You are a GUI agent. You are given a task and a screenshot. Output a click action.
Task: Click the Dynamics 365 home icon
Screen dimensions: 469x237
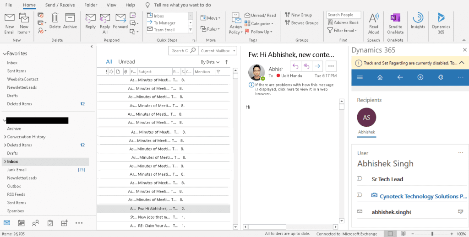pos(380,77)
